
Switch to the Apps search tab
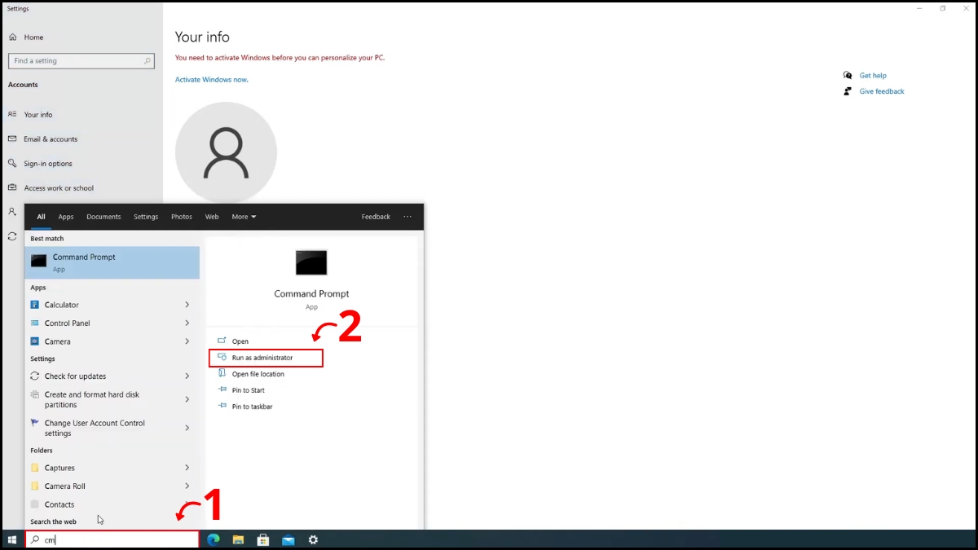(x=65, y=216)
